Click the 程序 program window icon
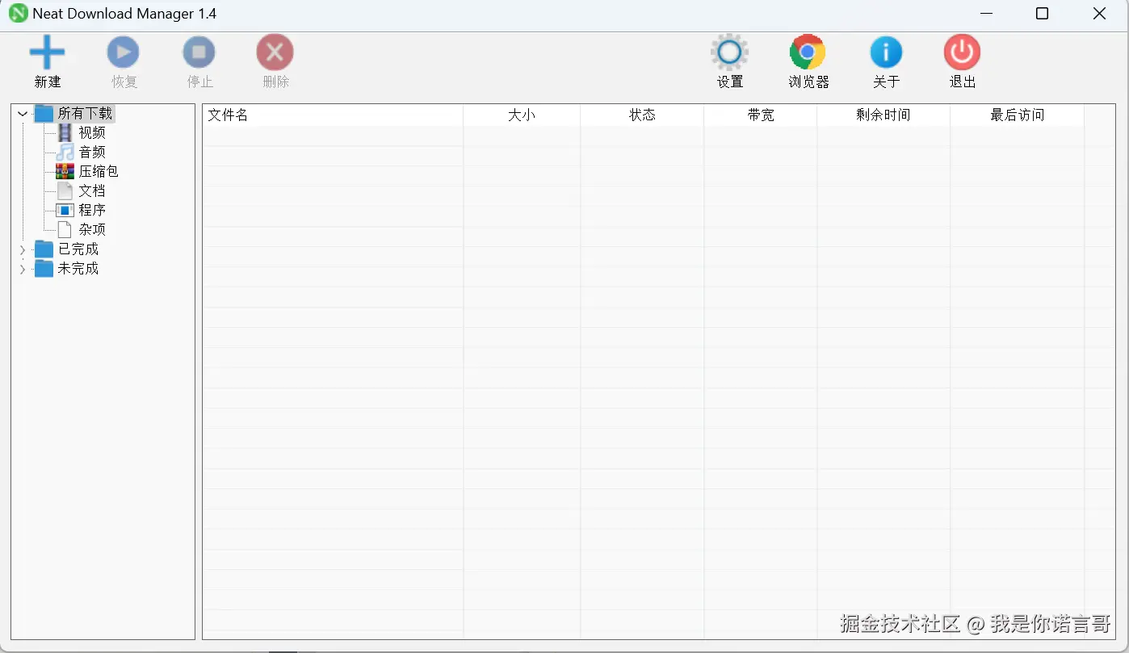Viewport: 1129px width, 653px height. [x=65, y=210]
